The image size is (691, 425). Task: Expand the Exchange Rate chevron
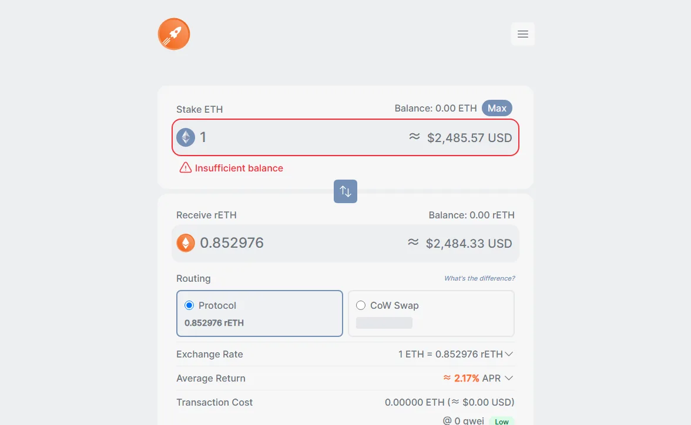pyautogui.click(x=509, y=354)
